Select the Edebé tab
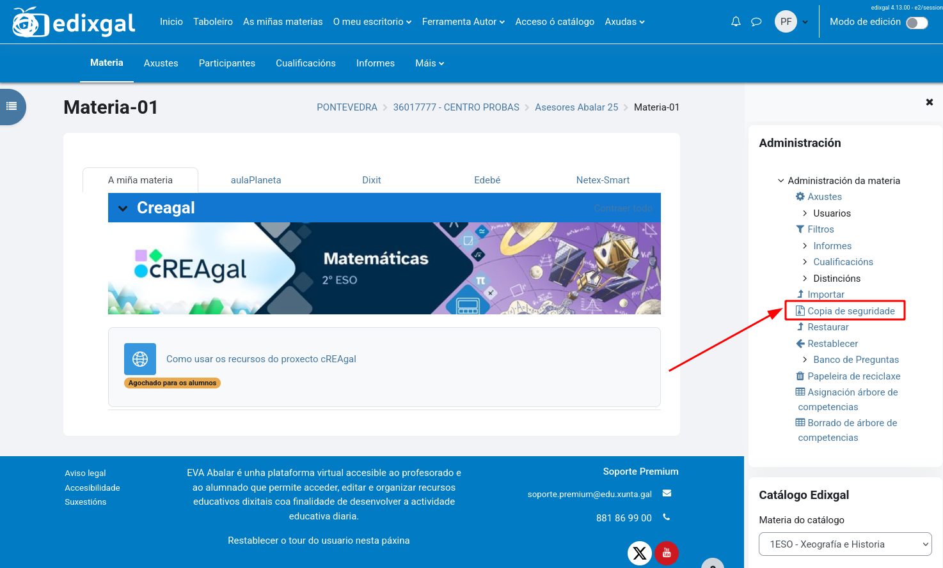The height and width of the screenshot is (568, 943). coord(487,180)
